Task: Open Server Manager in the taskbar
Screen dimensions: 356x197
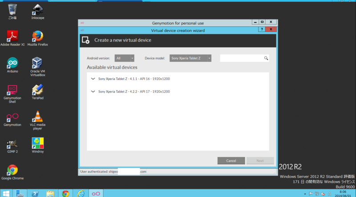Action: (20, 193)
